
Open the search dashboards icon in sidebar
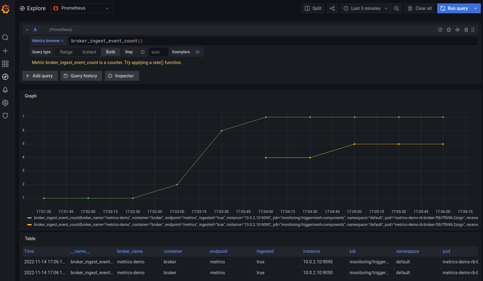(x=5, y=37)
